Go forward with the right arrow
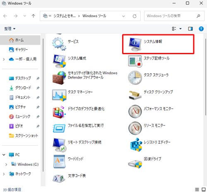Screen dimensions: 207x192 (15, 16)
